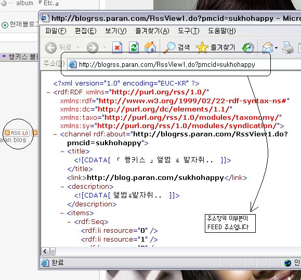The image size is (301, 280).
Task: Open Search (검색) magnifier button
Action: coord(176,47)
